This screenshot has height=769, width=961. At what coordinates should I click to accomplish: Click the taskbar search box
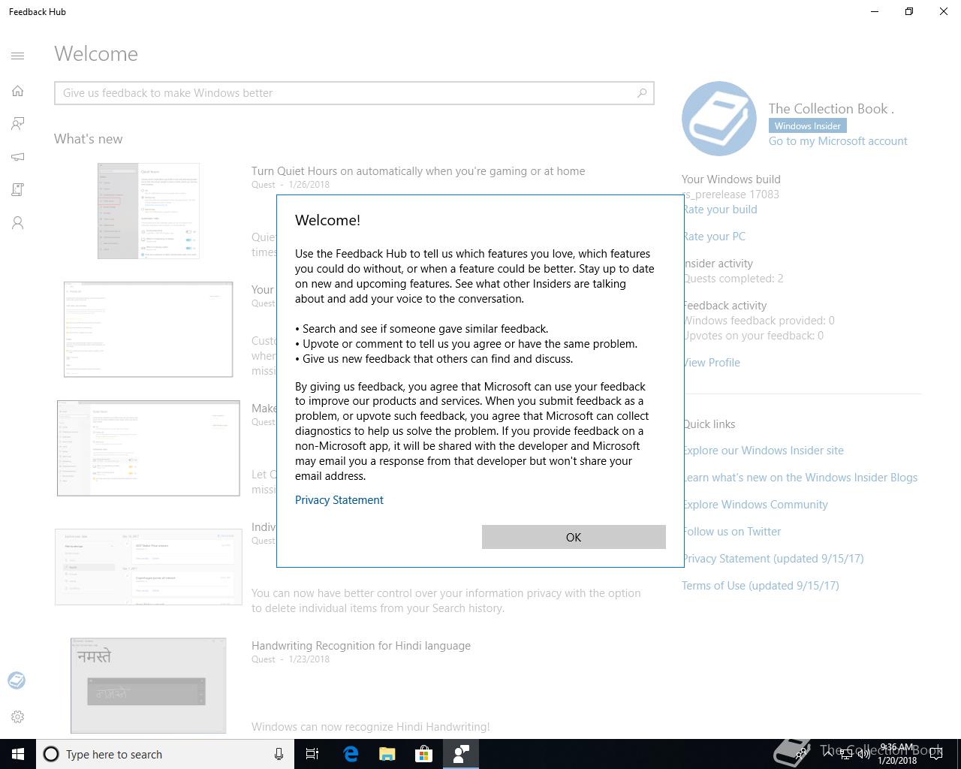point(165,754)
